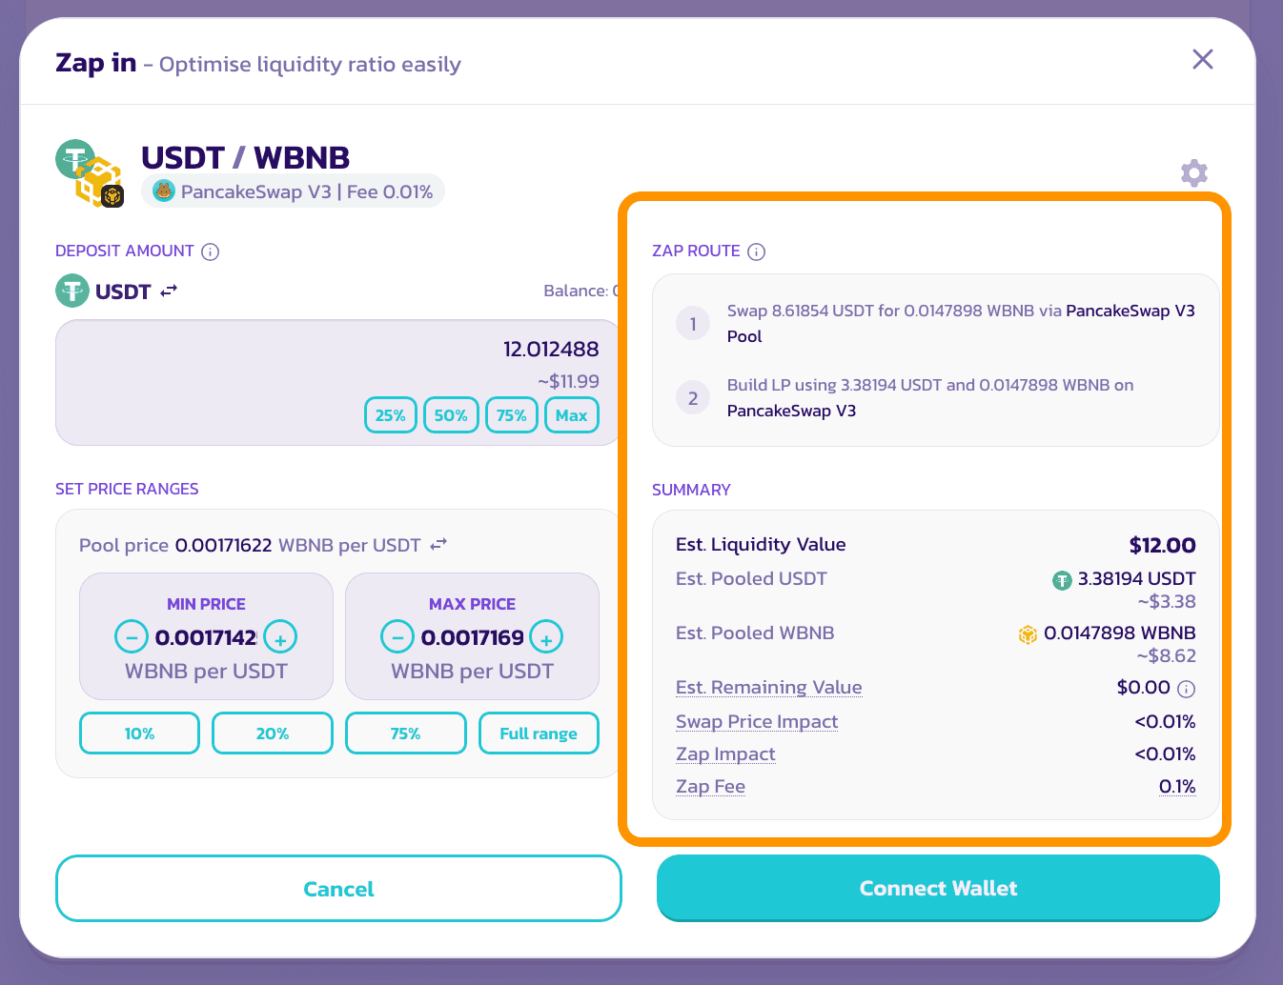
Task: Set price range to 10%
Action: click(x=139, y=734)
